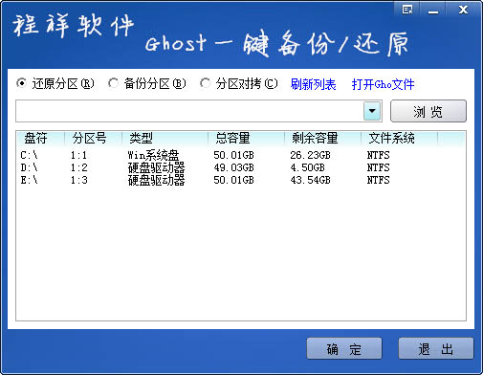Click partition number 1:2

pos(78,167)
